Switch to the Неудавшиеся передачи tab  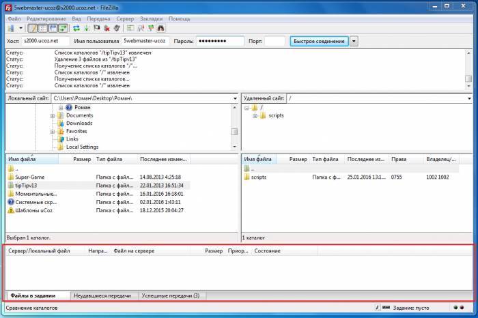[x=102, y=295]
